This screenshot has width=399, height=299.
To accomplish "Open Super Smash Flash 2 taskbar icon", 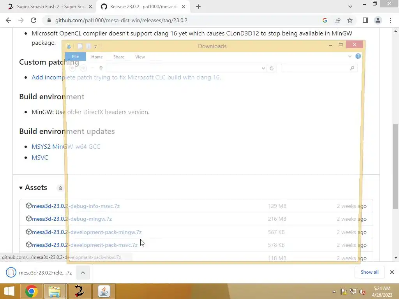I will coord(79,291).
